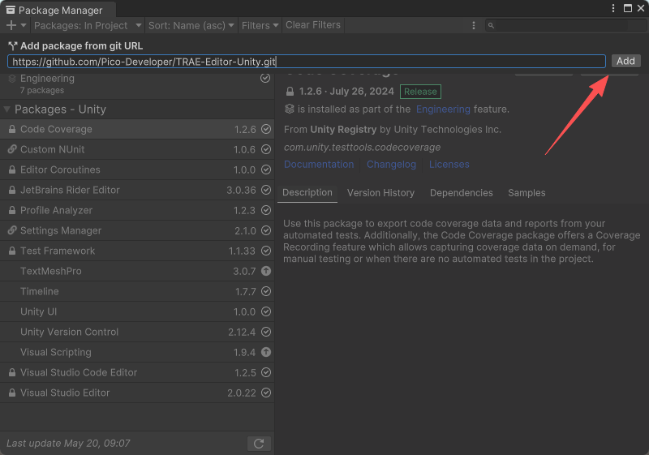Select the TextMeshPro package

[x=137, y=271]
